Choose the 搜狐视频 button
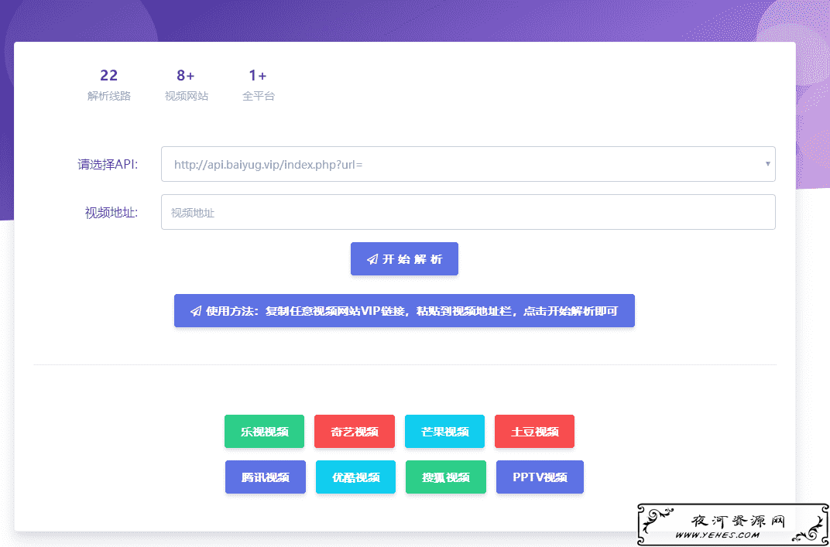This screenshot has width=830, height=547. pos(446,477)
